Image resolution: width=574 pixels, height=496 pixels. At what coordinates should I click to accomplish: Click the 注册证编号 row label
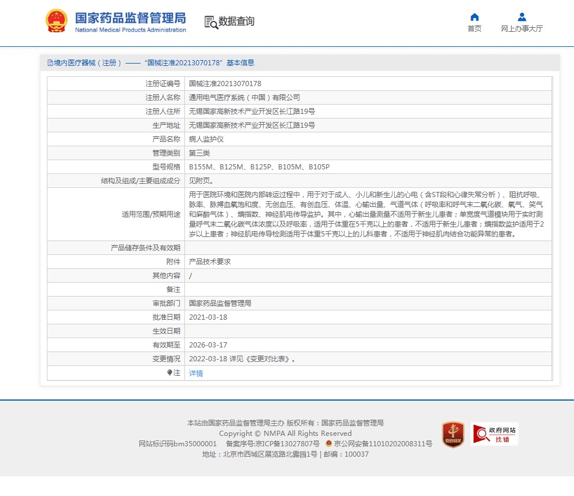point(163,84)
